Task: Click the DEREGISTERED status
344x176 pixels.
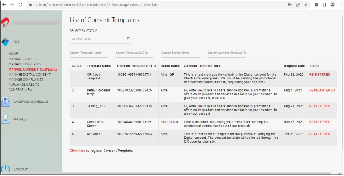Action: click(x=322, y=90)
